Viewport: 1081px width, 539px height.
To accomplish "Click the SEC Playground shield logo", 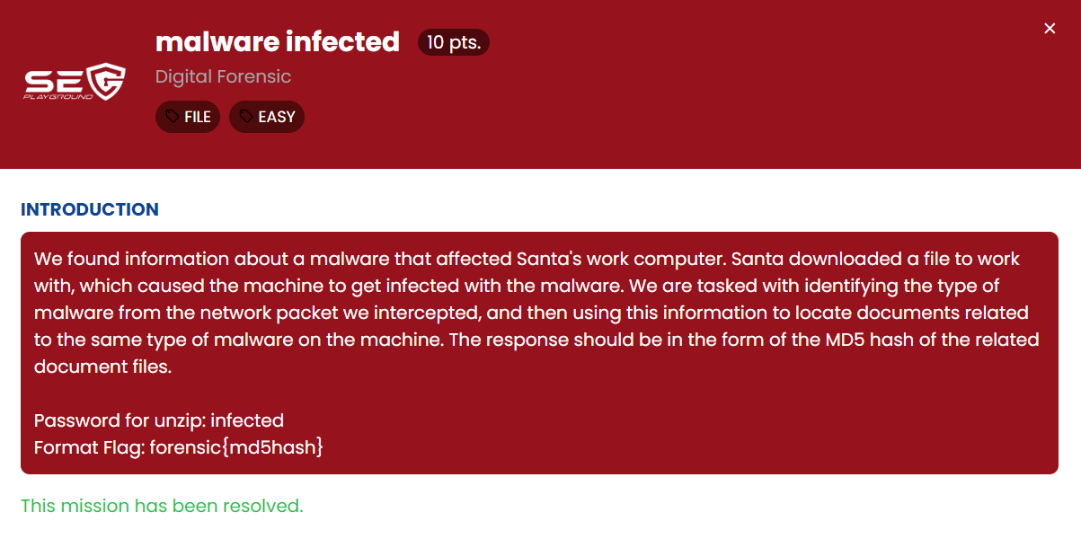I will pyautogui.click(x=104, y=81).
